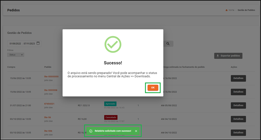The height and width of the screenshot is (140, 261).
Task: Click Detalhes for first 15/06/2022 order
Action: [238, 78]
